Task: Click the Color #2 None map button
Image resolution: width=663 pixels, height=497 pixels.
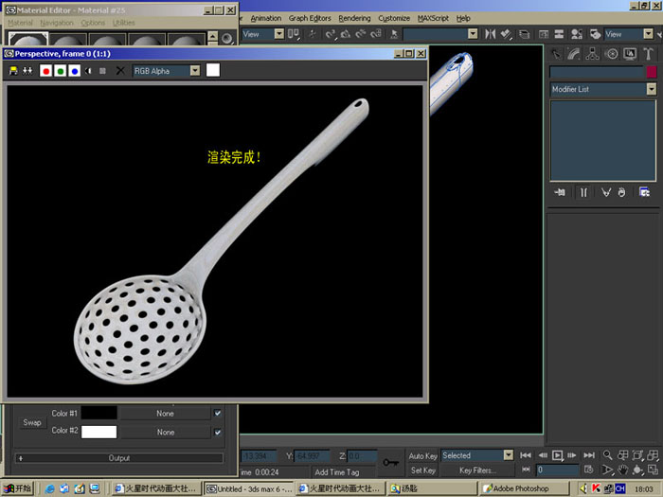Action: [x=166, y=432]
